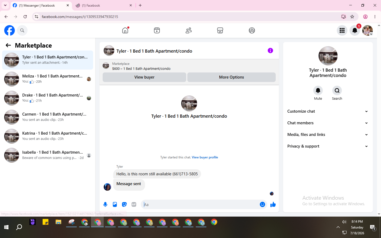
Task: Open the Reels video icon
Action: coord(157,30)
